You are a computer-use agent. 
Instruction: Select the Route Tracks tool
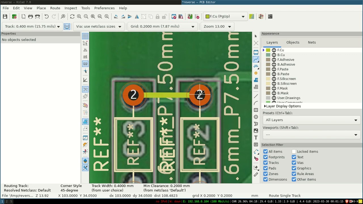(x=256, y=59)
